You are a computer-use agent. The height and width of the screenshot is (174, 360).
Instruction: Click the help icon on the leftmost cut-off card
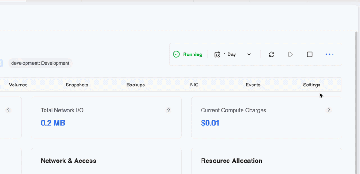pos(8,111)
